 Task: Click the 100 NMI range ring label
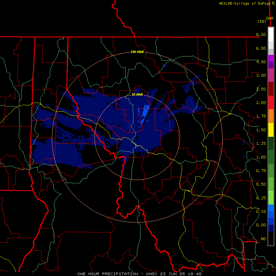point(137,52)
